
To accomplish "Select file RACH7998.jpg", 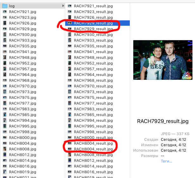I will coord(23,132).
